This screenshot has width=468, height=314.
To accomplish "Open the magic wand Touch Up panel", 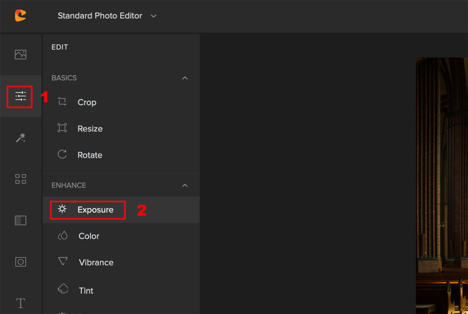I will 21,138.
